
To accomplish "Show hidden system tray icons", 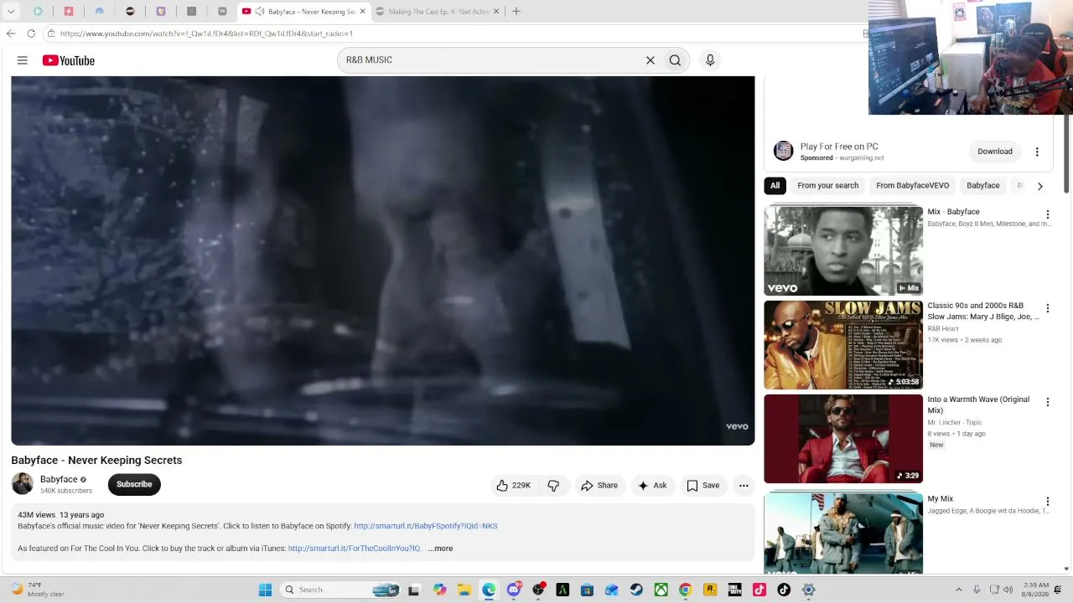I will point(959,589).
